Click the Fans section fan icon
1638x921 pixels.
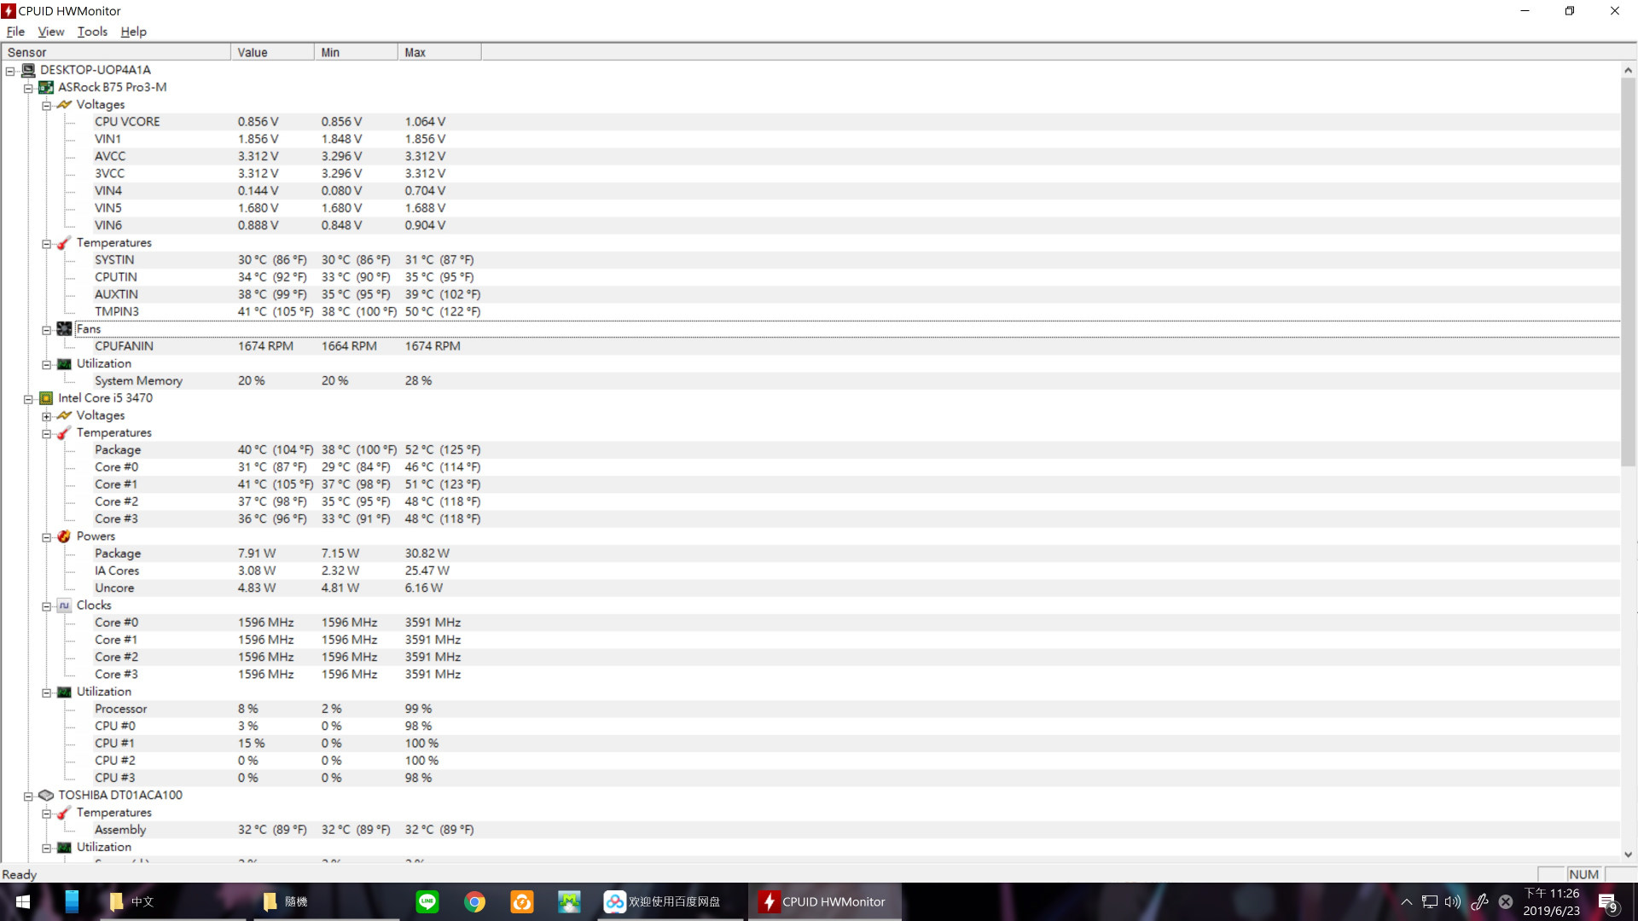click(64, 329)
